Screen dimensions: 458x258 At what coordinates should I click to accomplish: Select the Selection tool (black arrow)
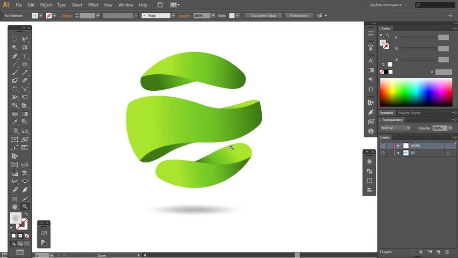click(15, 39)
